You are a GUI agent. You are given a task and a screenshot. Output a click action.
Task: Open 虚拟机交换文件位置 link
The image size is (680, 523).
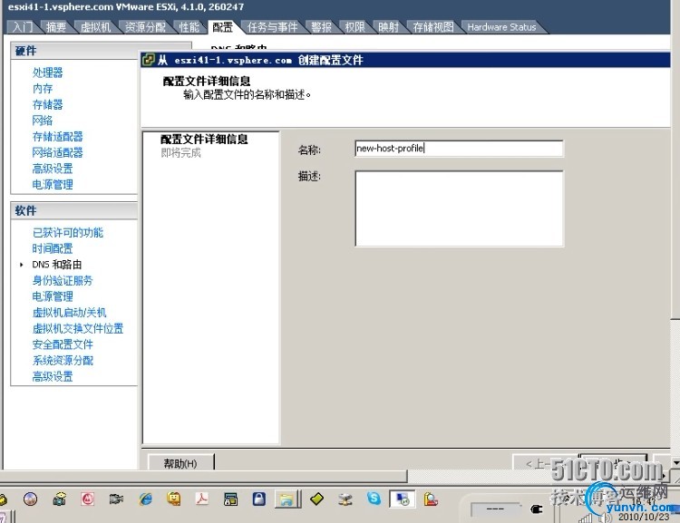(78, 329)
